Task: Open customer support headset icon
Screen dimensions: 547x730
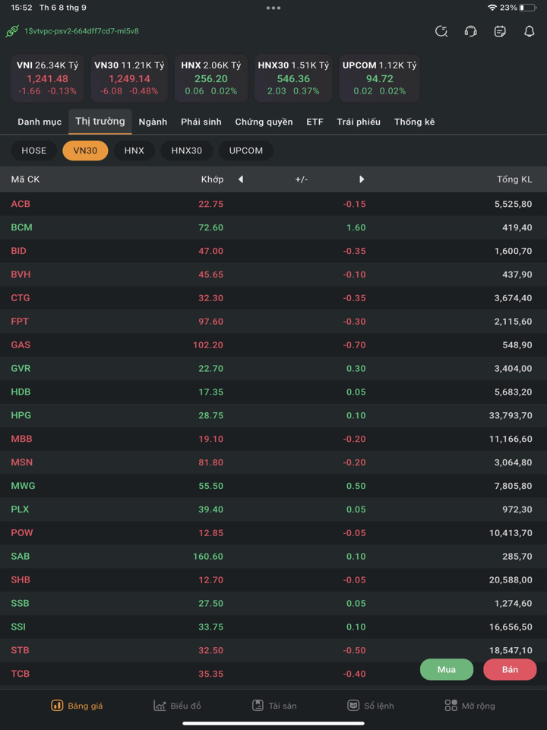Action: coord(470,31)
